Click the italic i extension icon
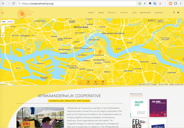Screen dimensions: 184x128 pos(165,3)
